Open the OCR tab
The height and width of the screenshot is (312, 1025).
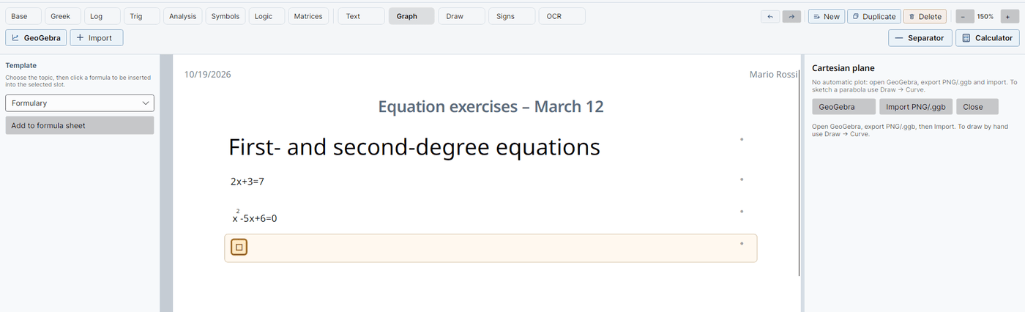pos(562,16)
